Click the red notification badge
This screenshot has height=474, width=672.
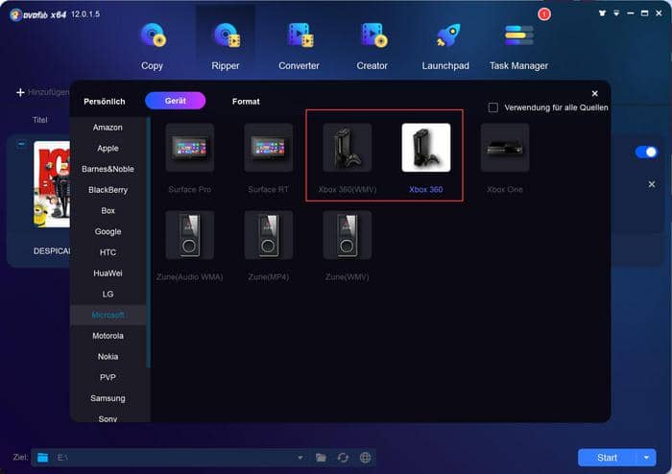[544, 14]
